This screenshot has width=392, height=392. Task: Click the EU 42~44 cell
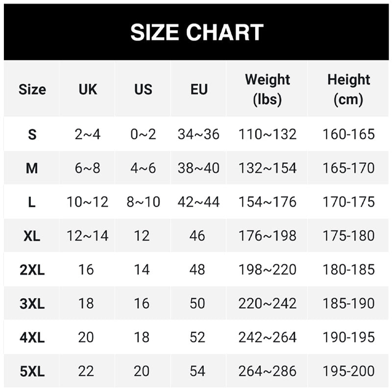[198, 202]
